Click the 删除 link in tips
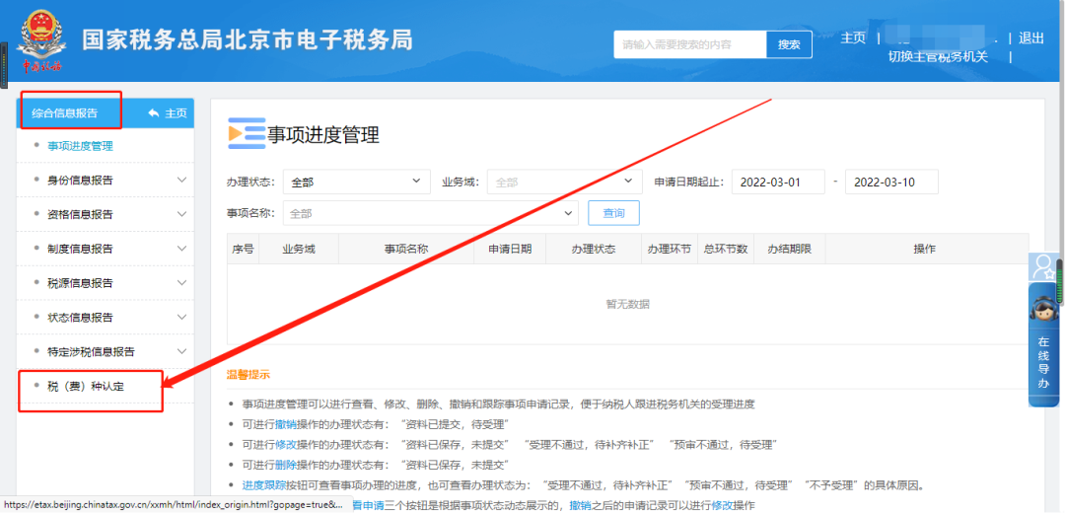Screen dimensions: 1065x514 pos(286,465)
